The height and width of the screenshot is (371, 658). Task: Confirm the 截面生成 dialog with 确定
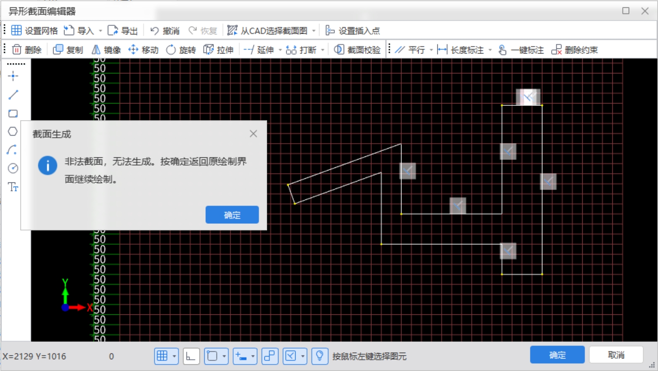(232, 215)
